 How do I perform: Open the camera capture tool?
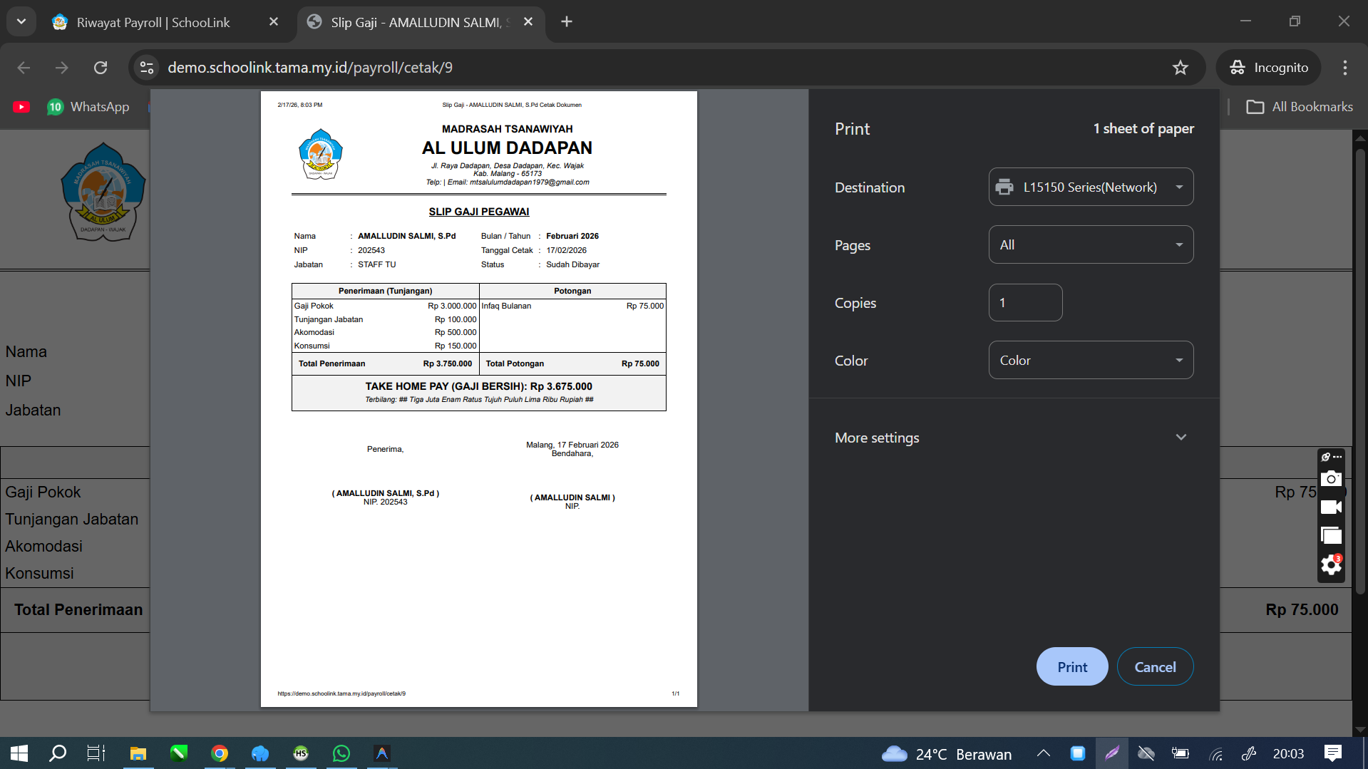1330,478
